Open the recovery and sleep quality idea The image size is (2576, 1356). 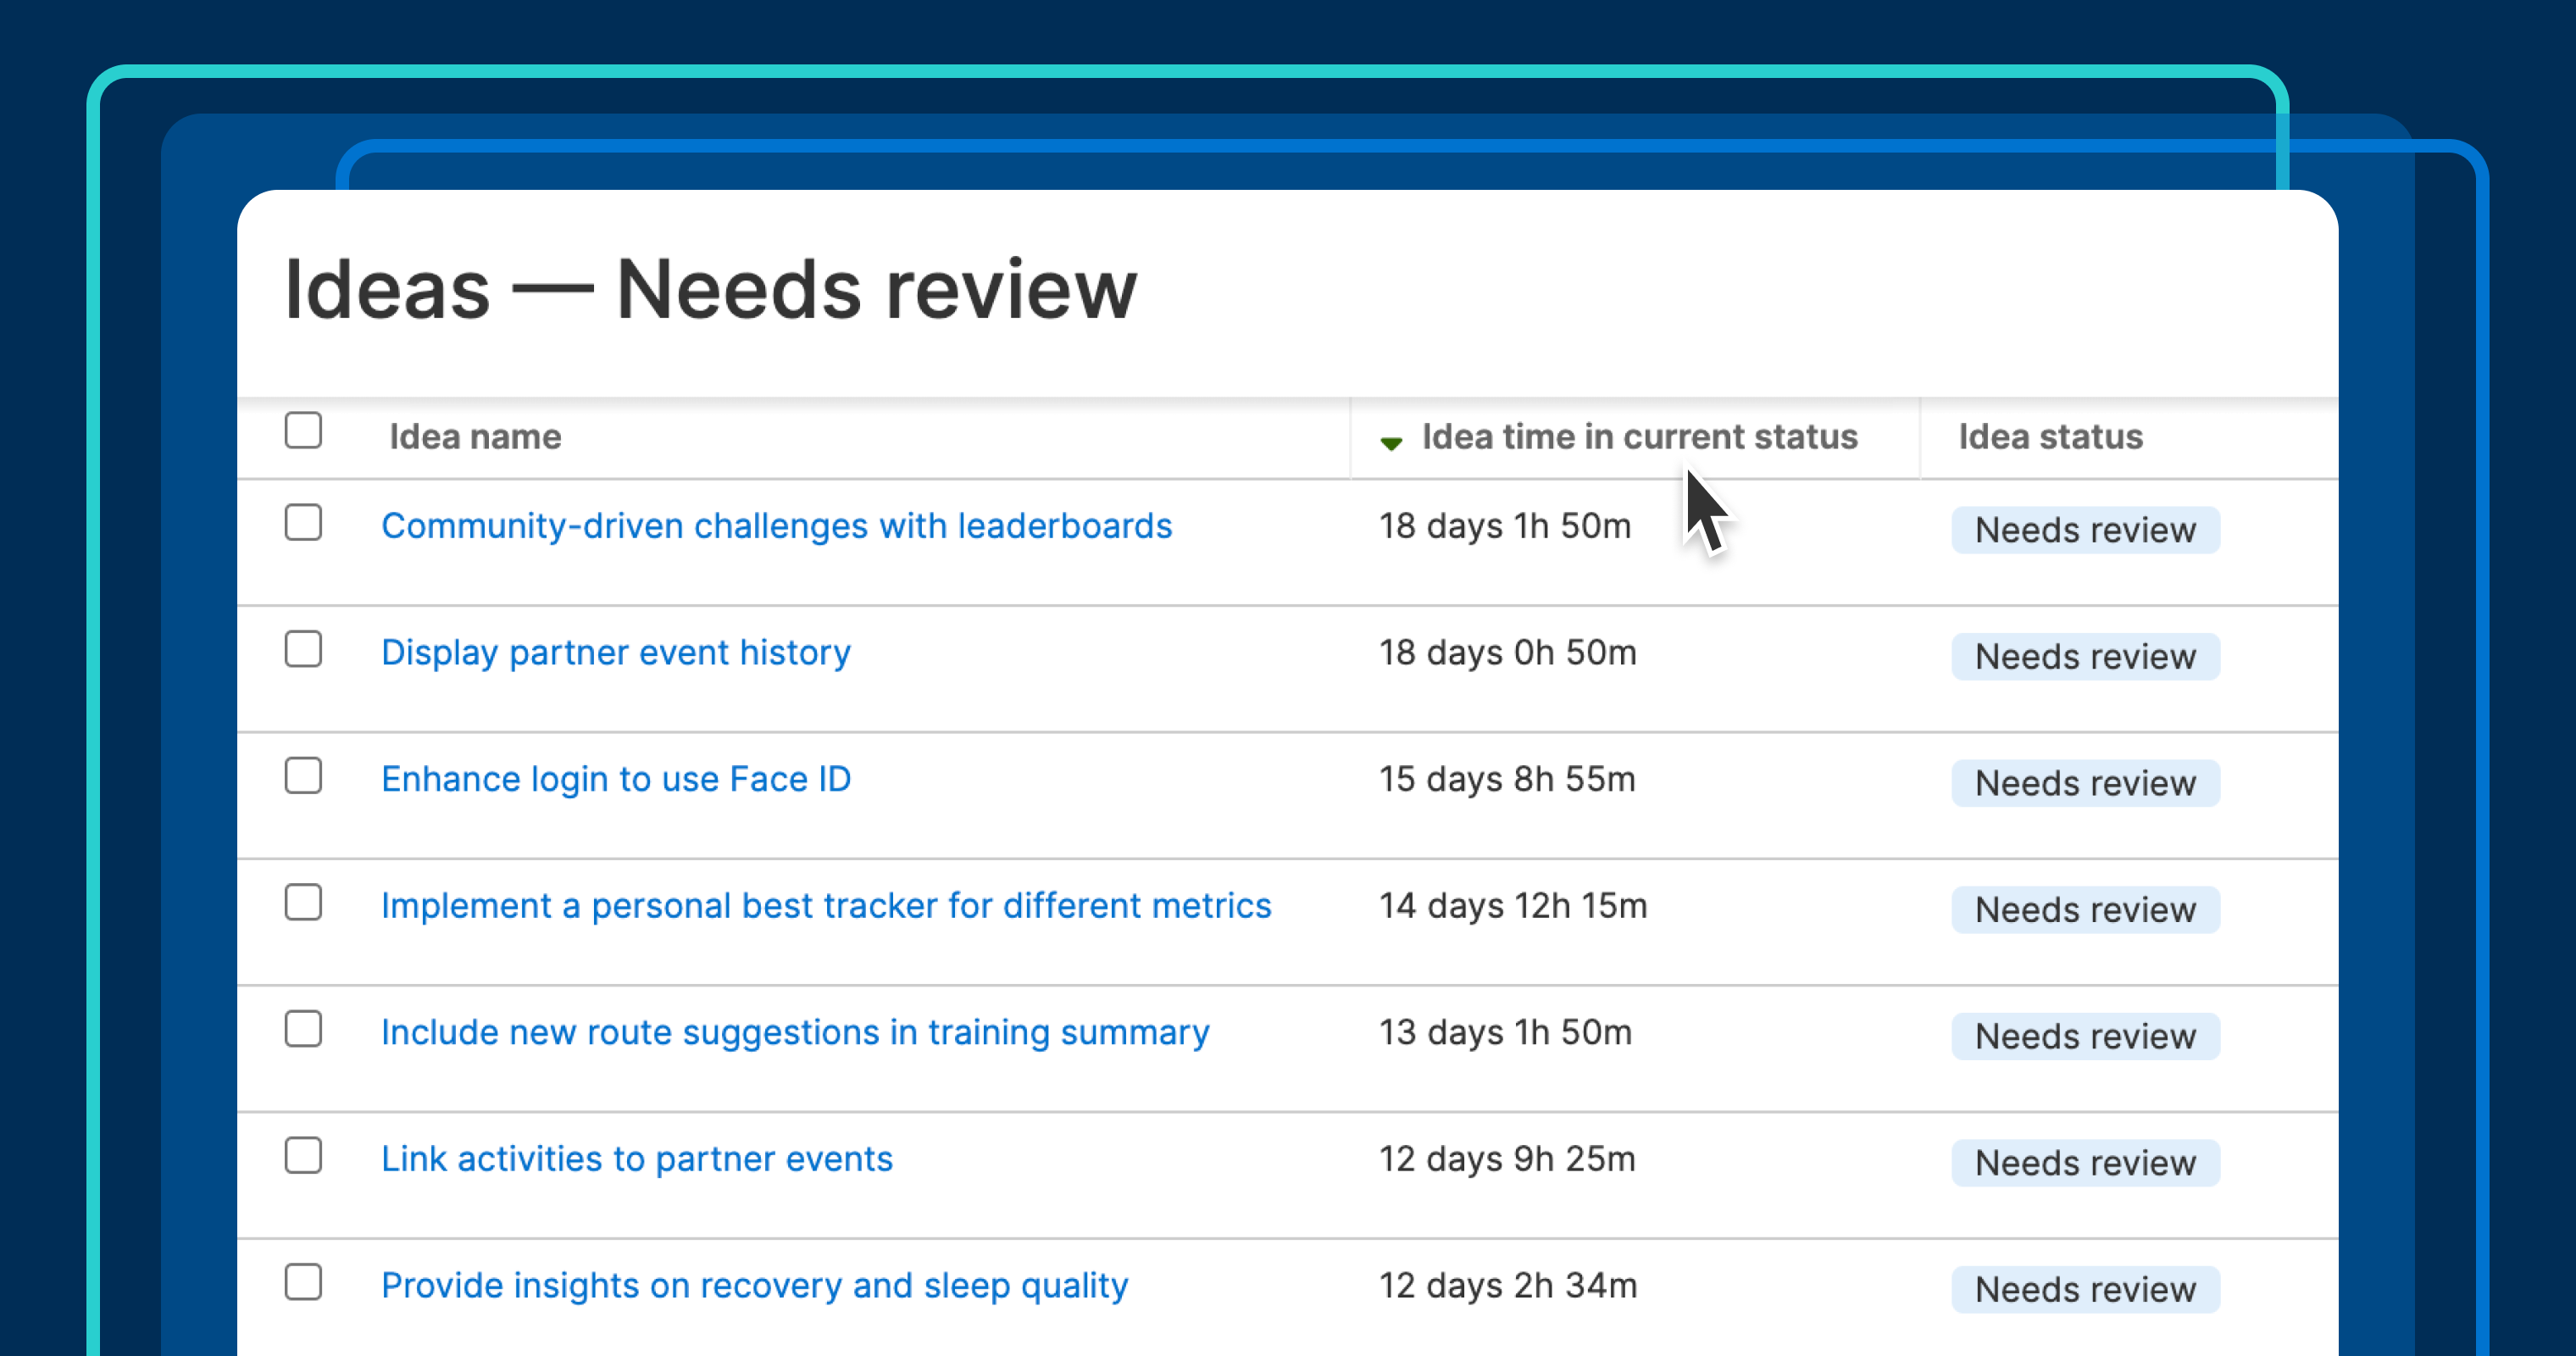[754, 1286]
